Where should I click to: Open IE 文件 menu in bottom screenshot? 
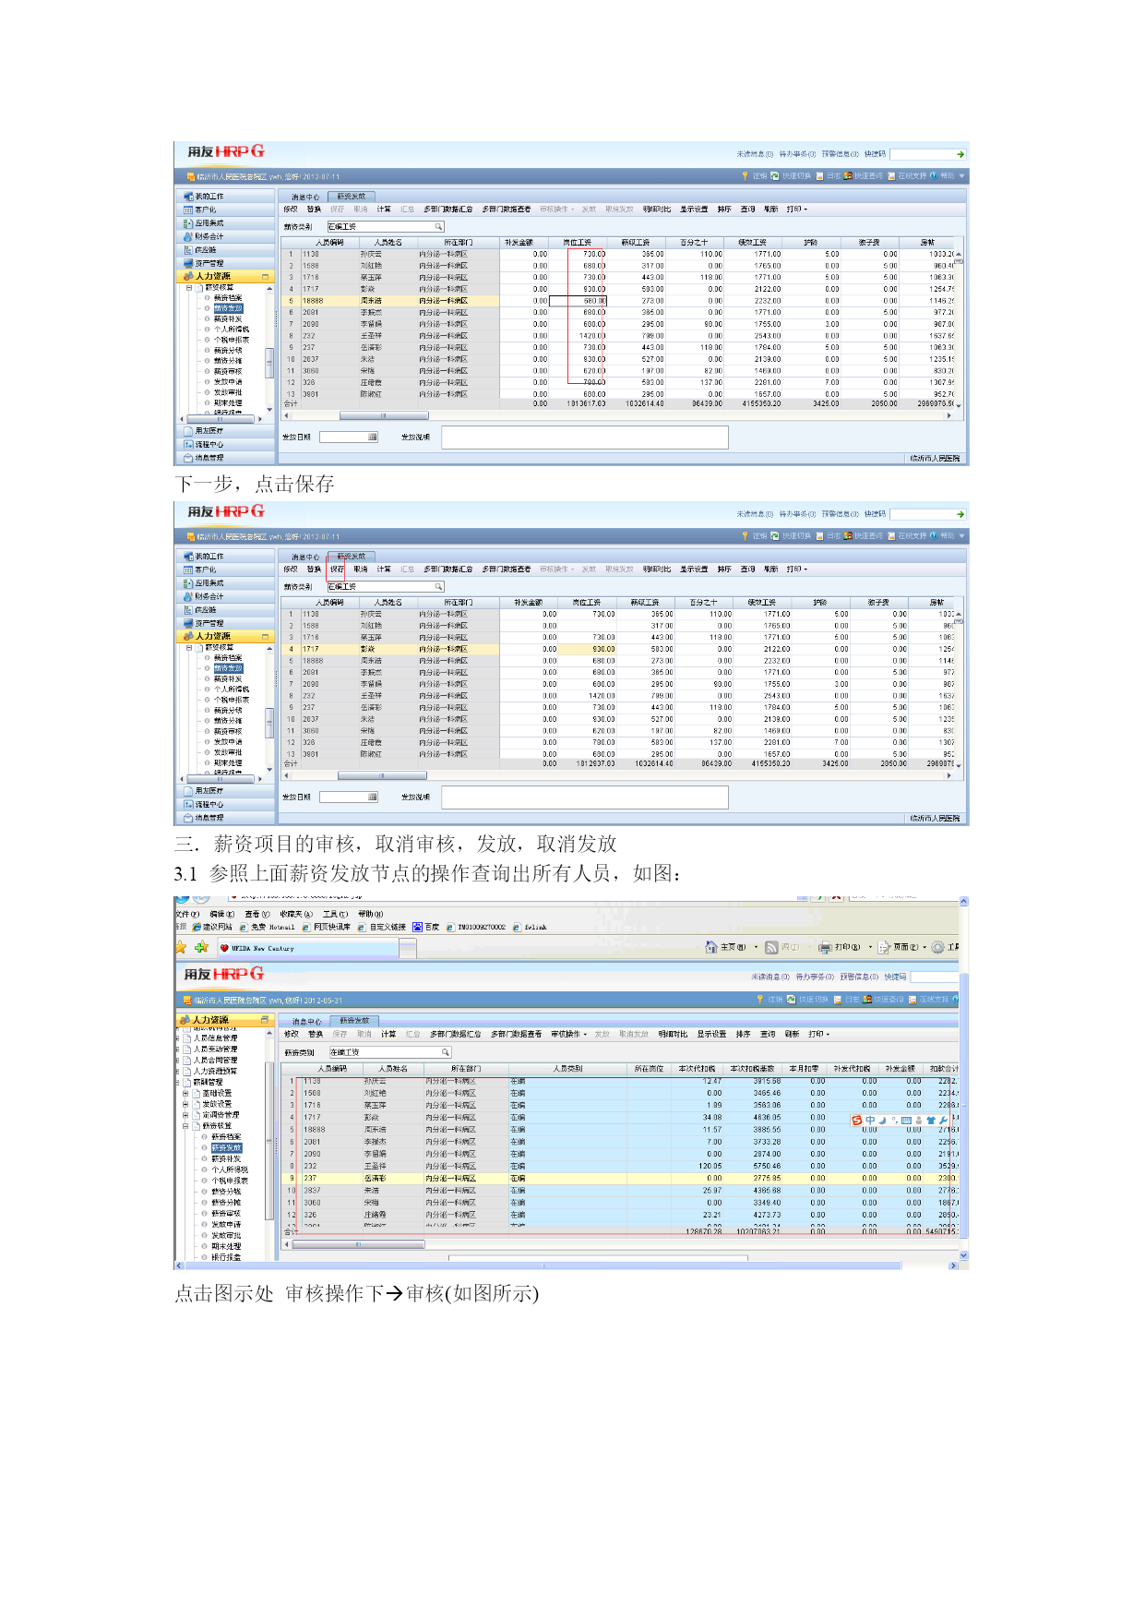[188, 914]
